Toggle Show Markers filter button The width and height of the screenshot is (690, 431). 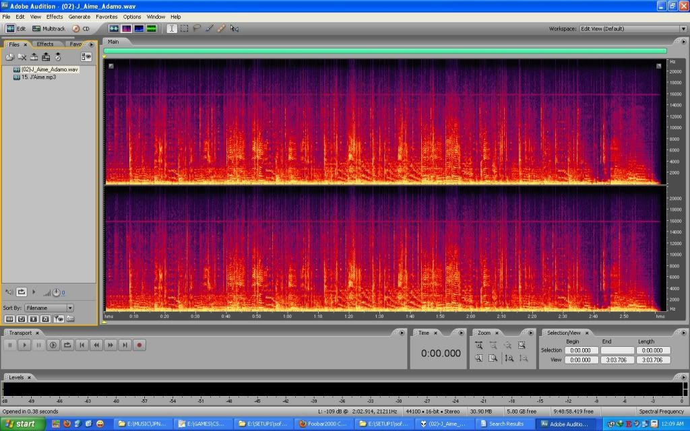click(58, 319)
